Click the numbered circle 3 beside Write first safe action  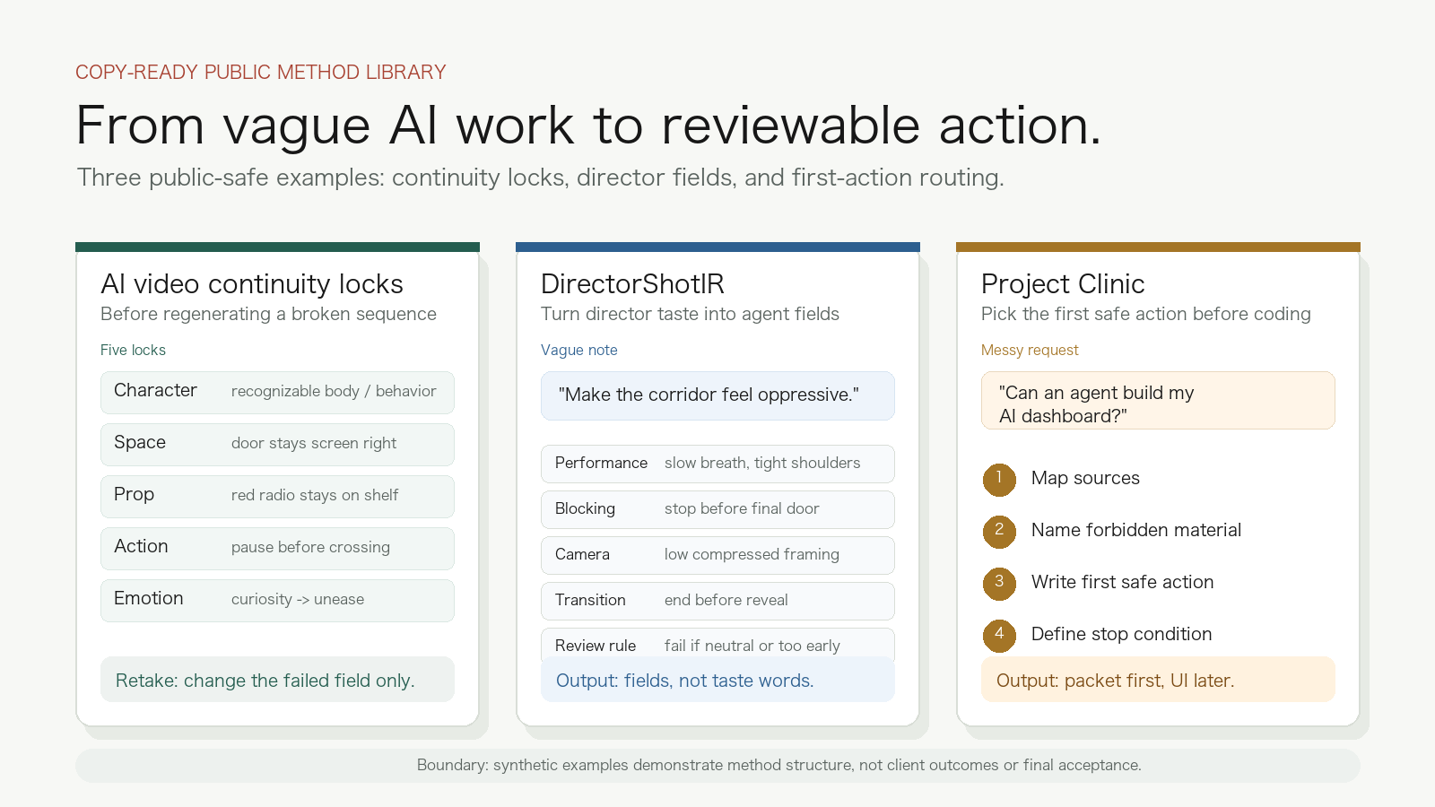[999, 584]
